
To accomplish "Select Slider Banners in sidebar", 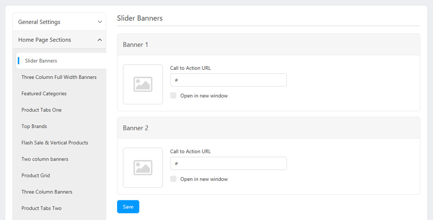I will [x=41, y=61].
